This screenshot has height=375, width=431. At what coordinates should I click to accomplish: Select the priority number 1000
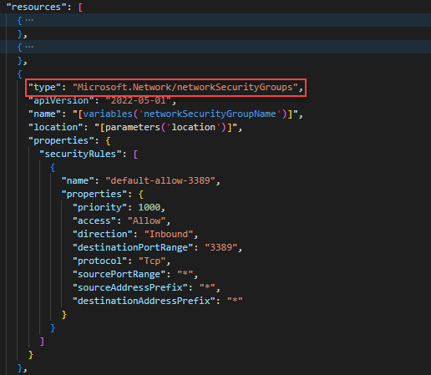[x=150, y=207]
